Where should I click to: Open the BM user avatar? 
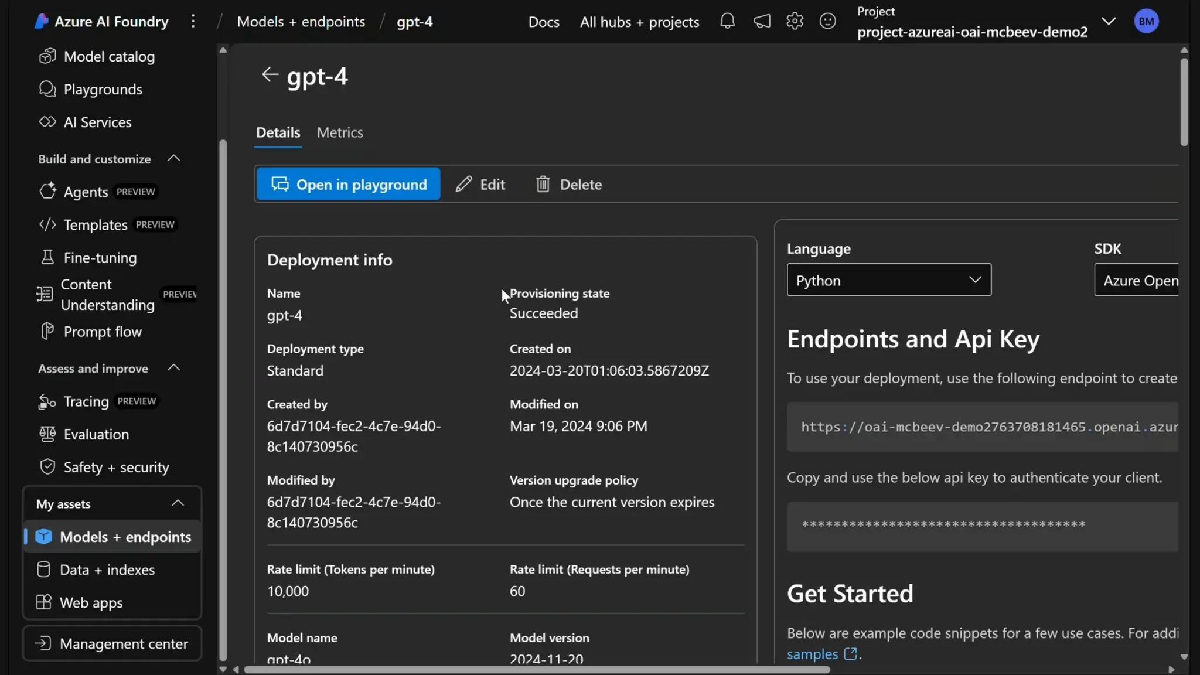[x=1146, y=22]
